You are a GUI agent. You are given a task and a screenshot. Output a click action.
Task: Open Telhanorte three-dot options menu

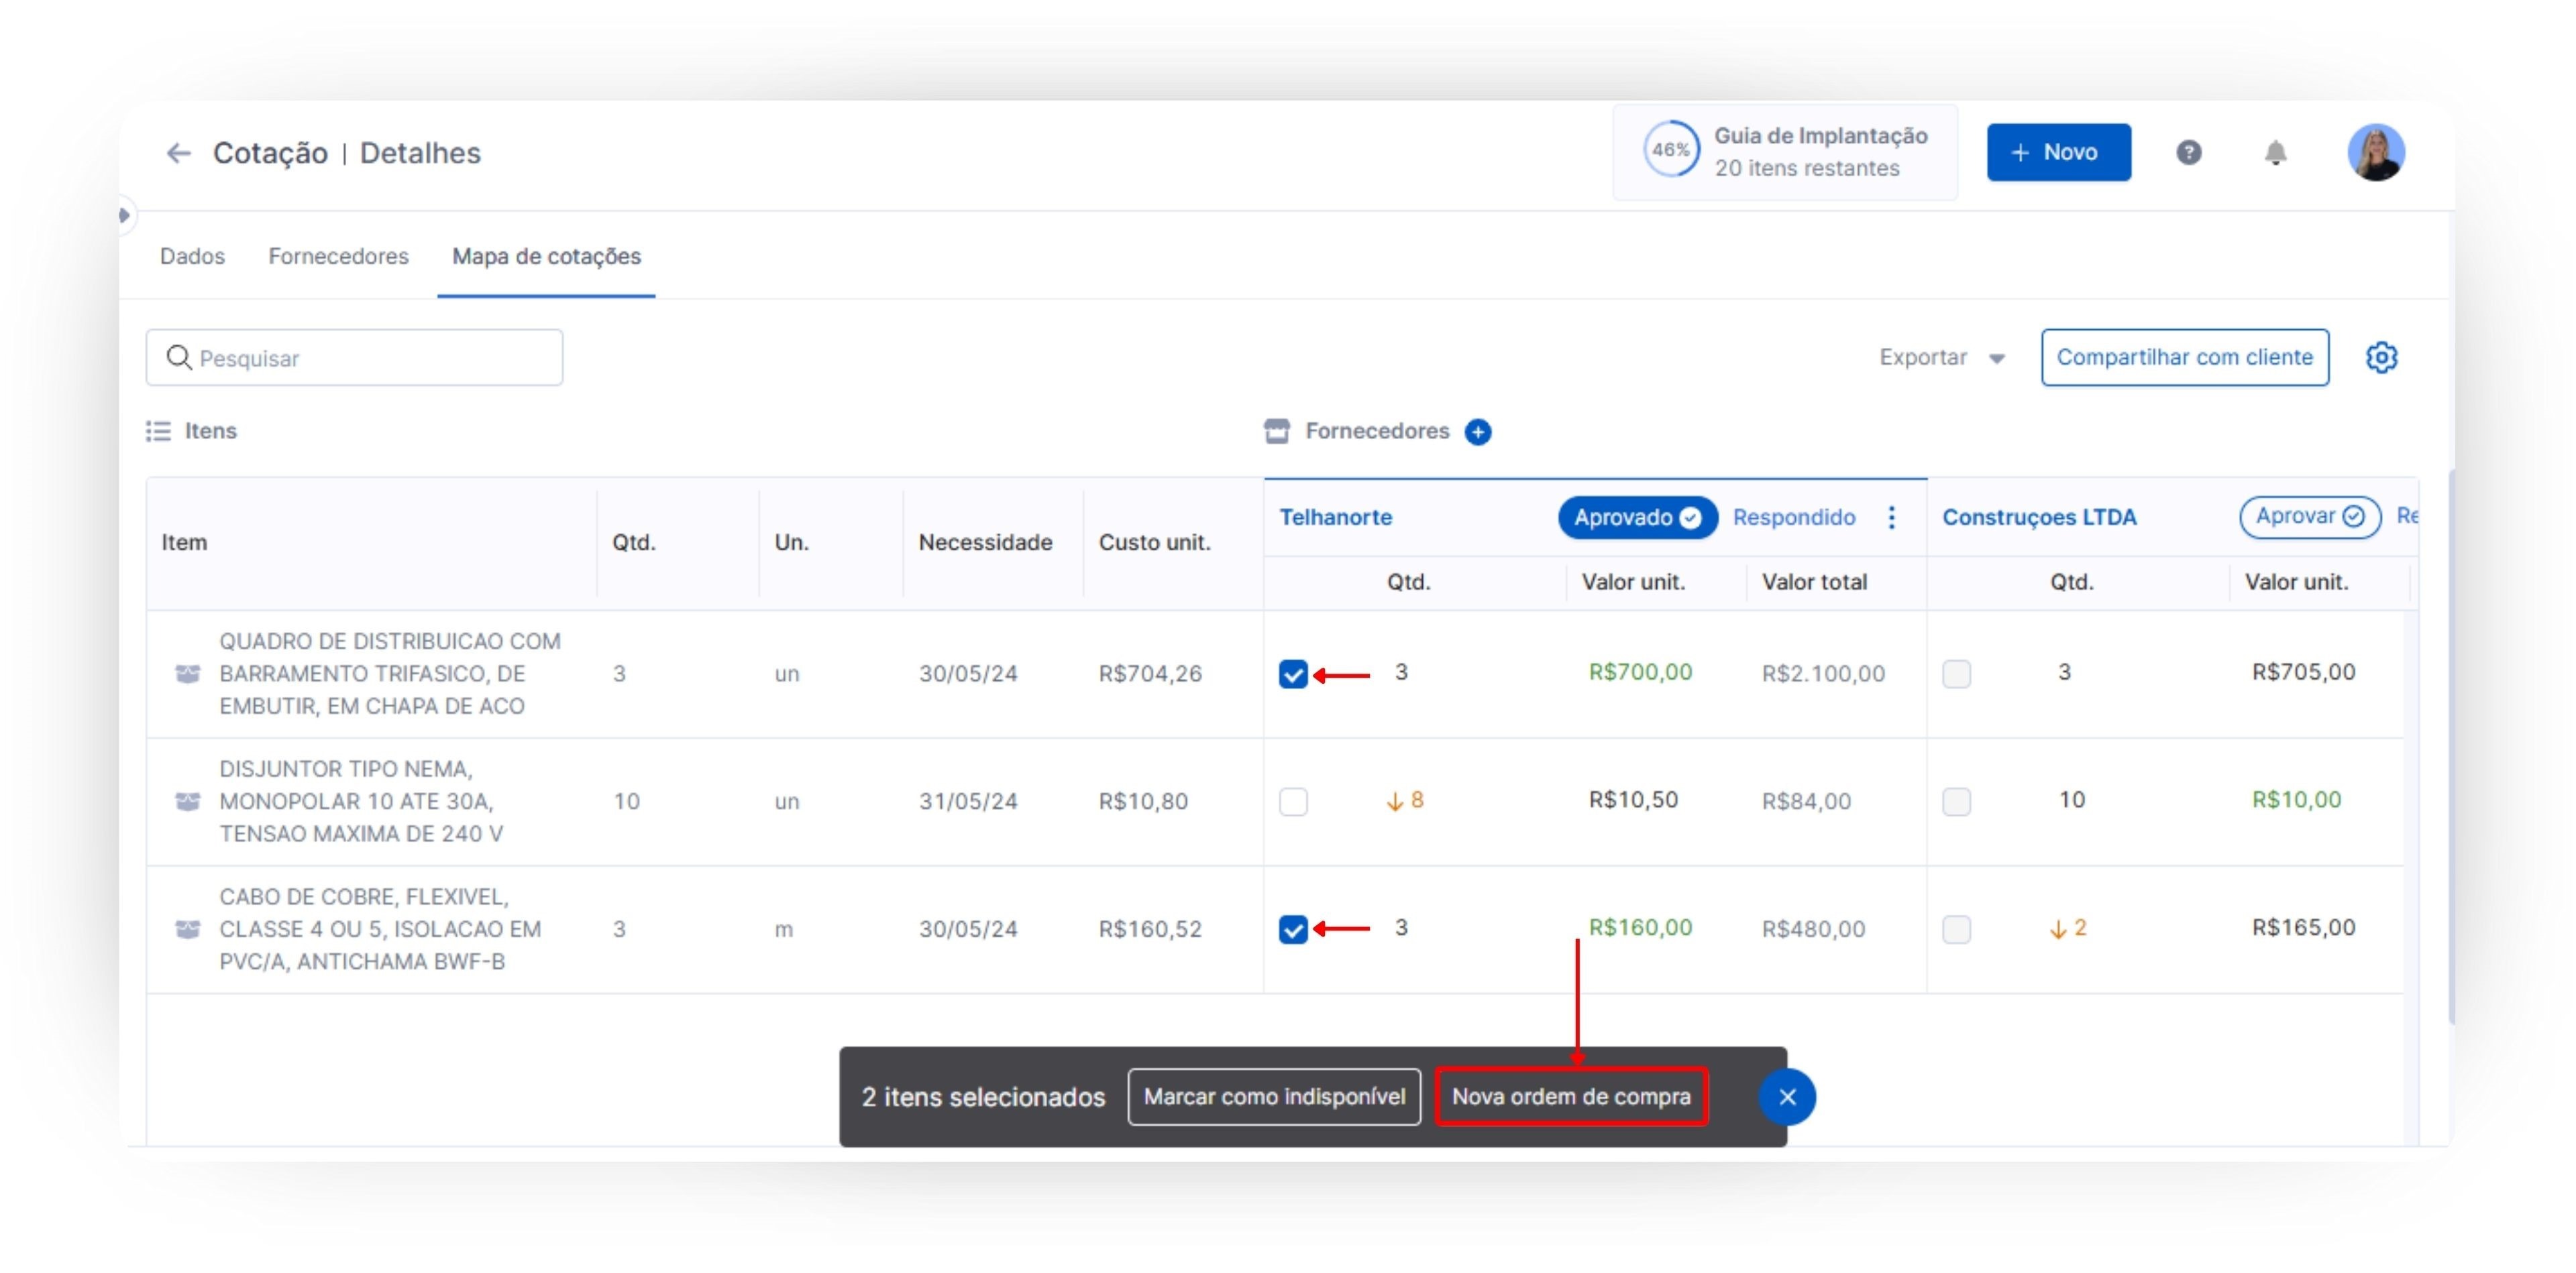pos(1891,518)
